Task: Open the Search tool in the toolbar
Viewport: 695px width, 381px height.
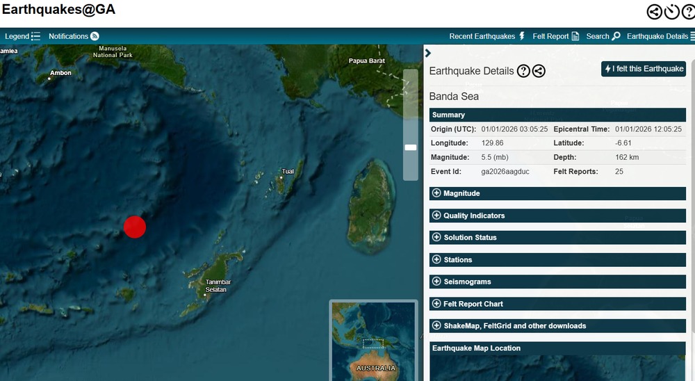Action: click(x=603, y=36)
